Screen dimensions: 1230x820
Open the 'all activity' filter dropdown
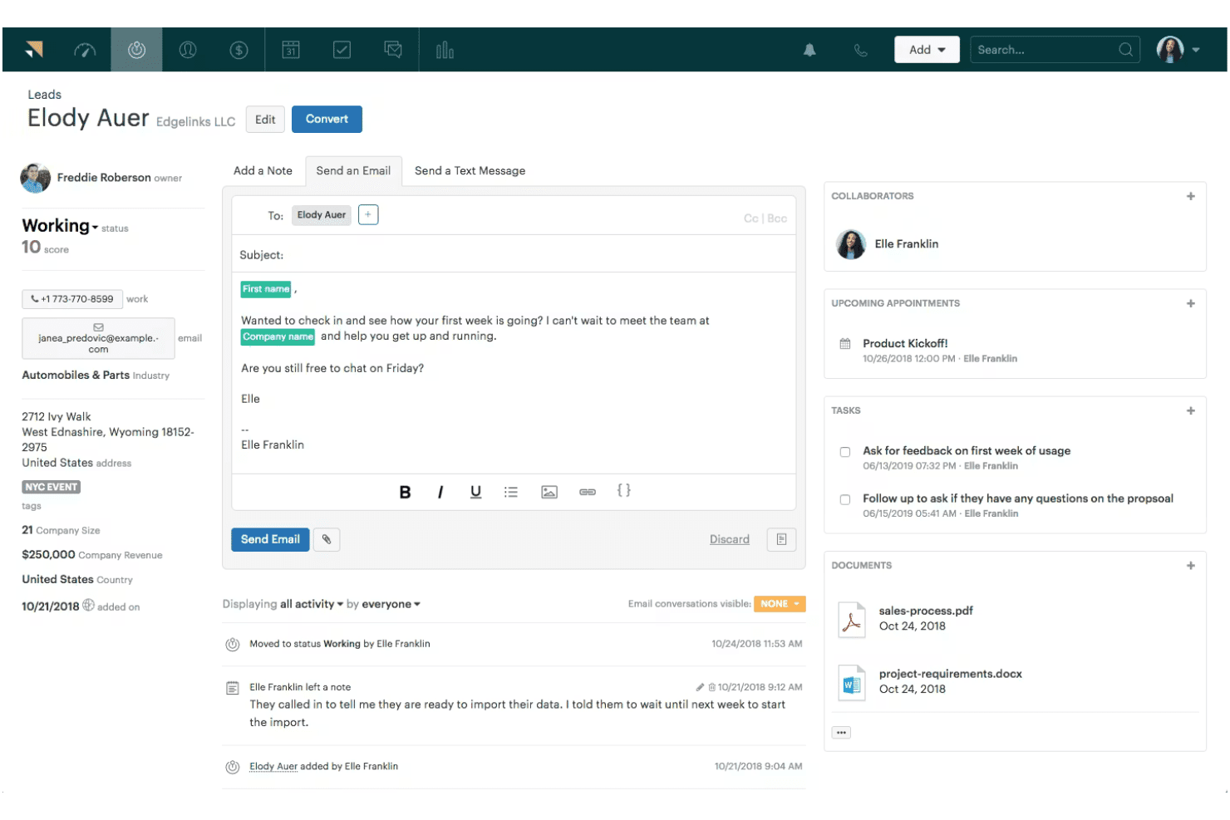[x=312, y=604]
